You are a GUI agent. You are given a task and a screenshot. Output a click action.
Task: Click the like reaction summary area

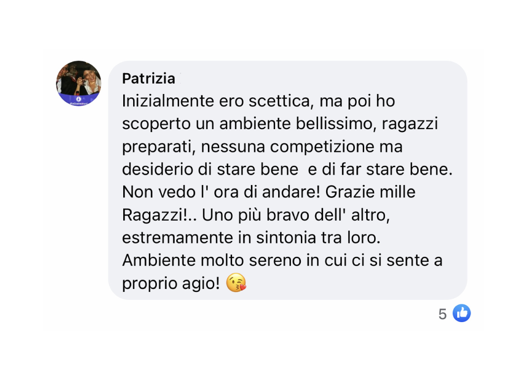point(453,313)
